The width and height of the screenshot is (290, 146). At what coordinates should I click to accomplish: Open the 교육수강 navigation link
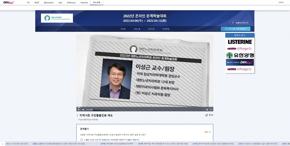(x=151, y=29)
